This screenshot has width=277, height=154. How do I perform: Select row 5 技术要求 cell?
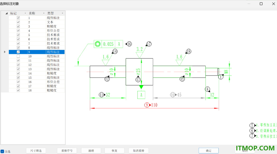point(55,35)
